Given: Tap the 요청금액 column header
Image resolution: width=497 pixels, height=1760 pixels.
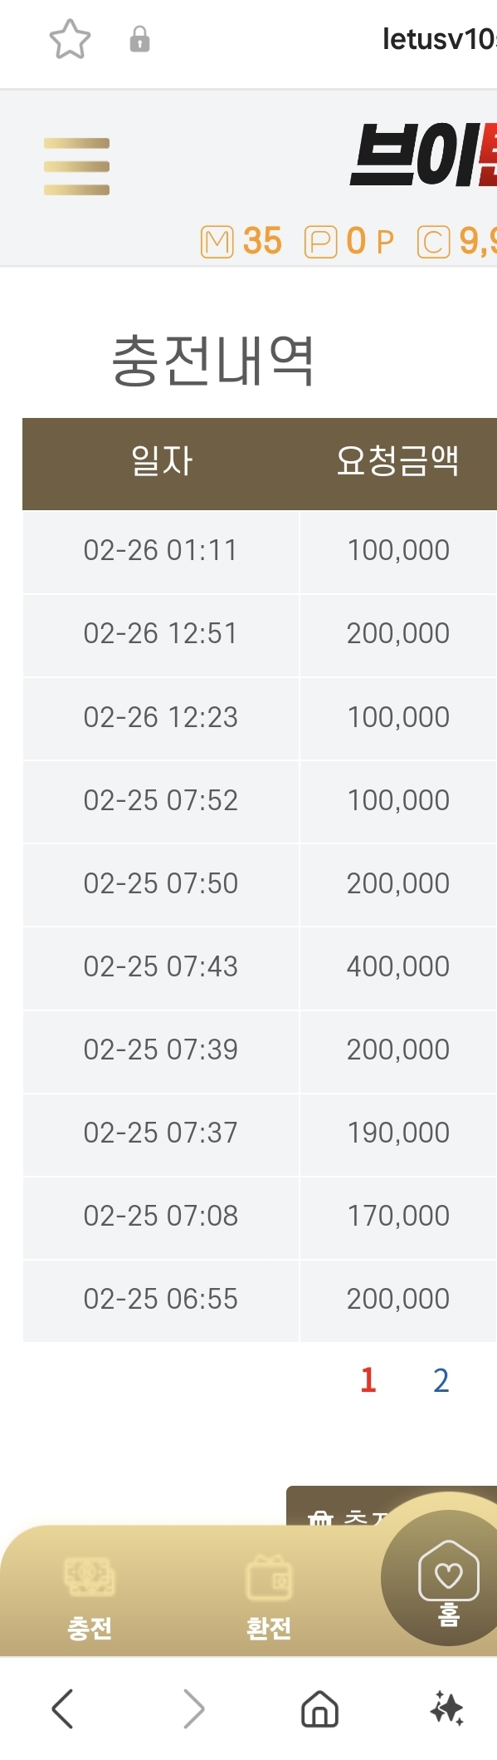Looking at the screenshot, I should coord(397,460).
